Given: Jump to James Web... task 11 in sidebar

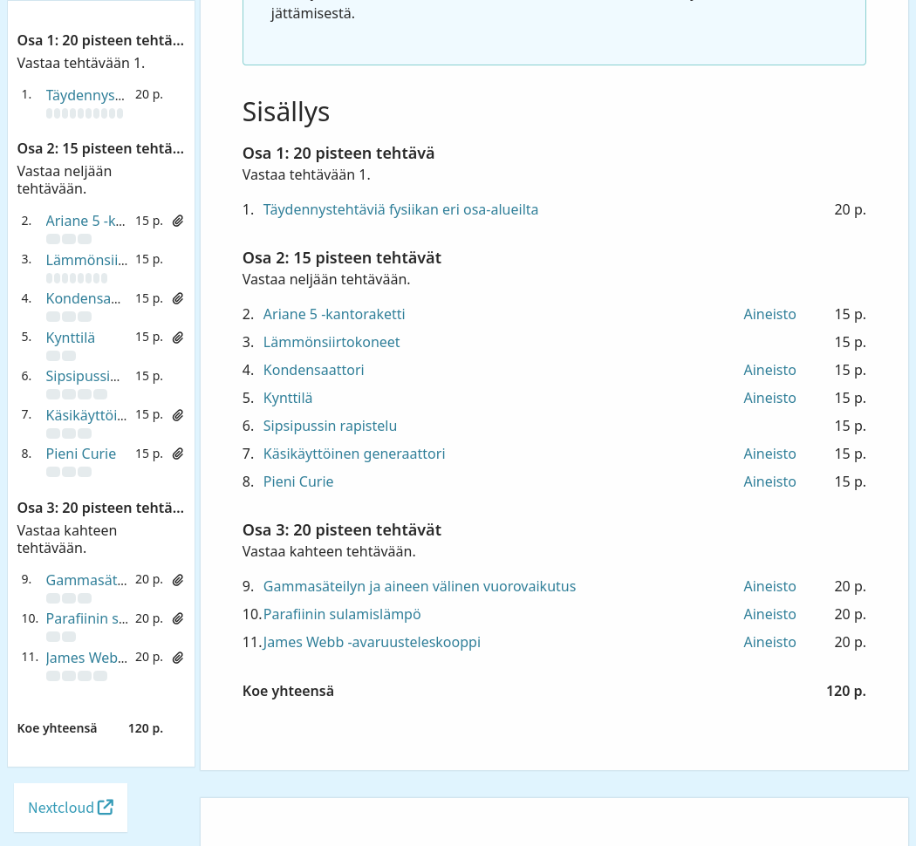Looking at the screenshot, I should 86,658.
